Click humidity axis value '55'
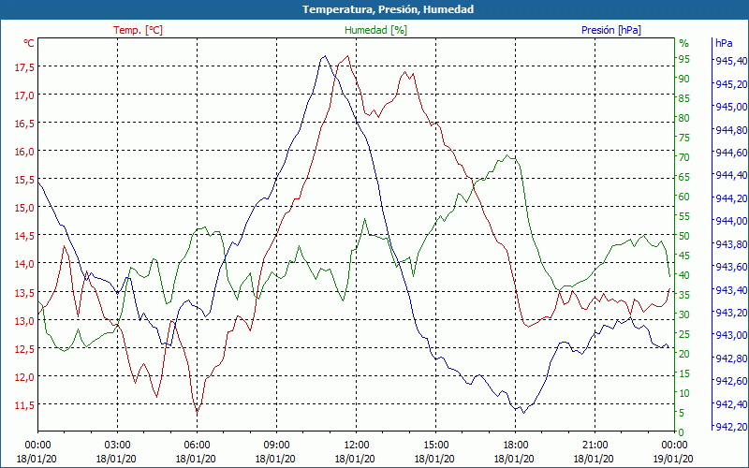 (684, 216)
